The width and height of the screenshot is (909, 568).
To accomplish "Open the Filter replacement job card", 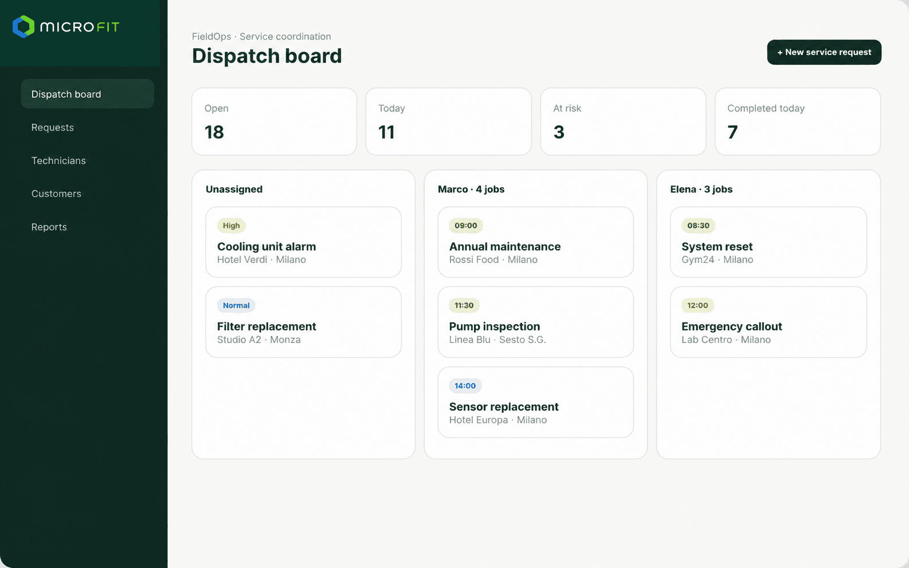I will (303, 322).
